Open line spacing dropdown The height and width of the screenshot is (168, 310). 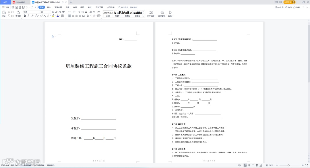coord(90,16)
